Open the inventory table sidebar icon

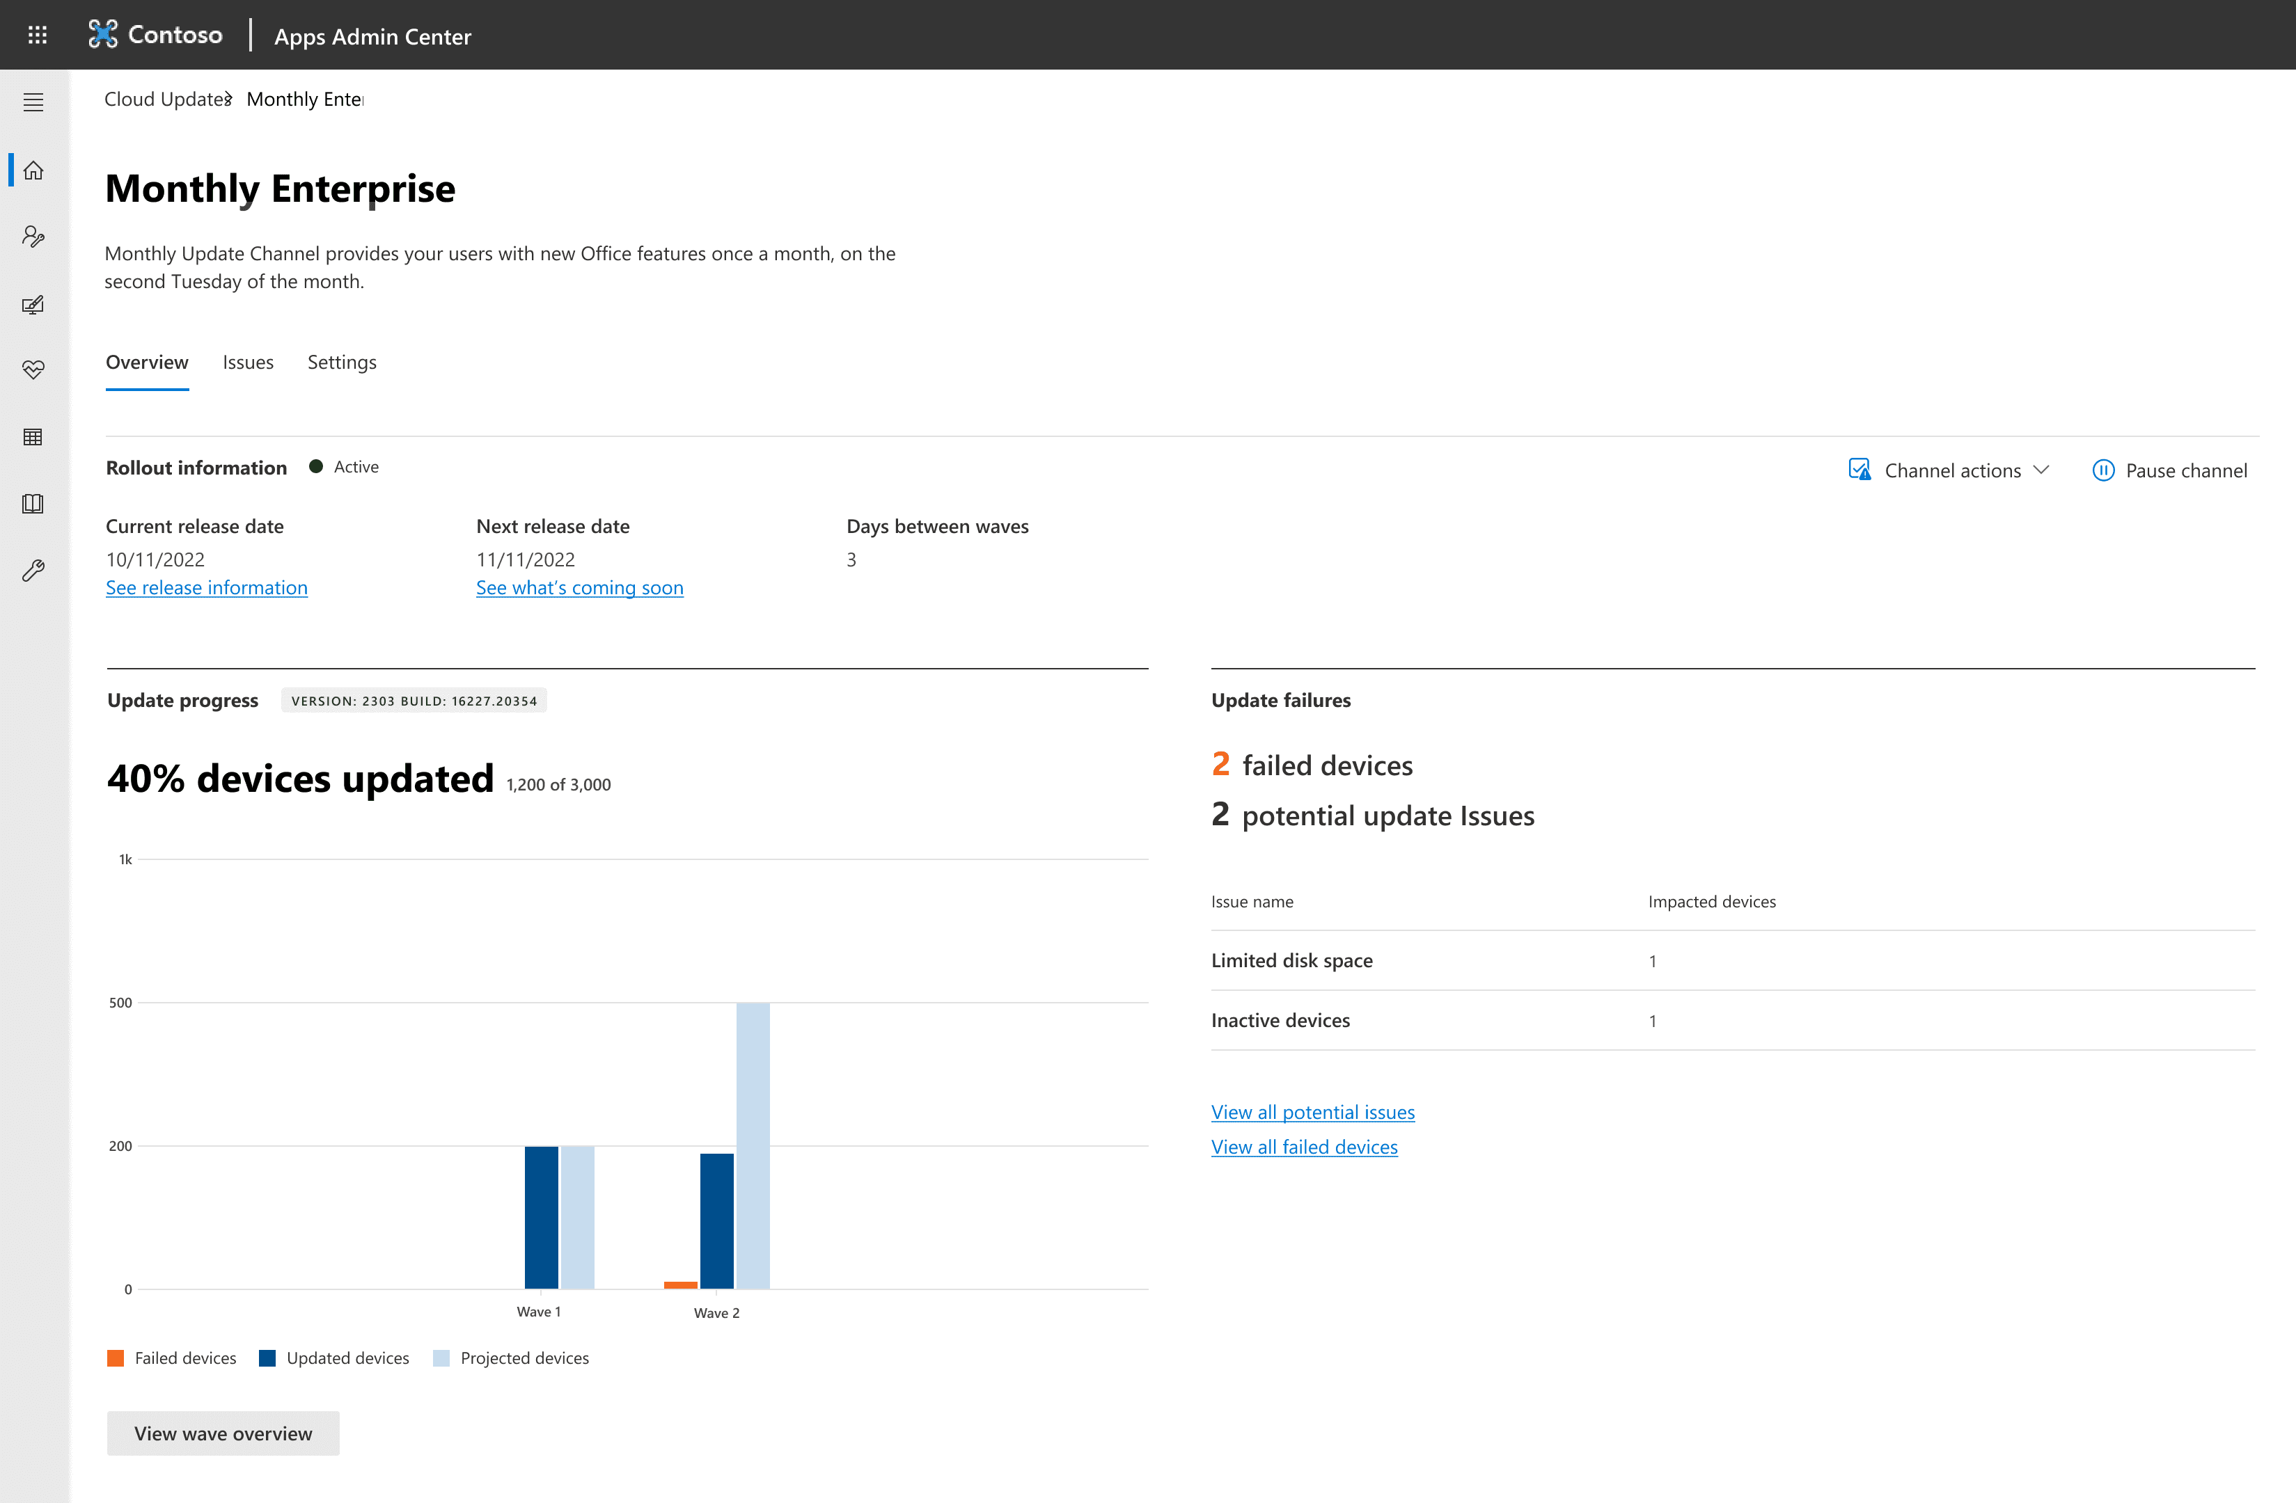(x=33, y=437)
